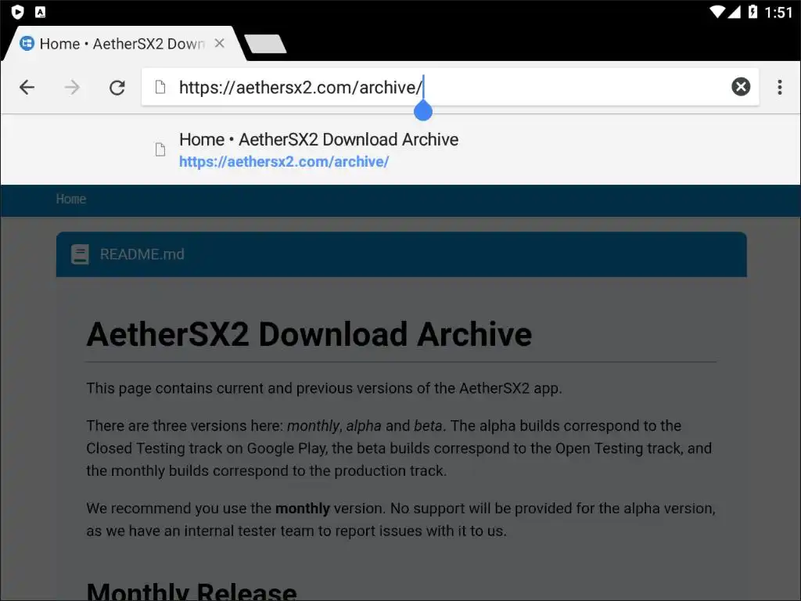This screenshot has width=801, height=601.
Task: Click the Monthly Release heading
Action: point(192,592)
